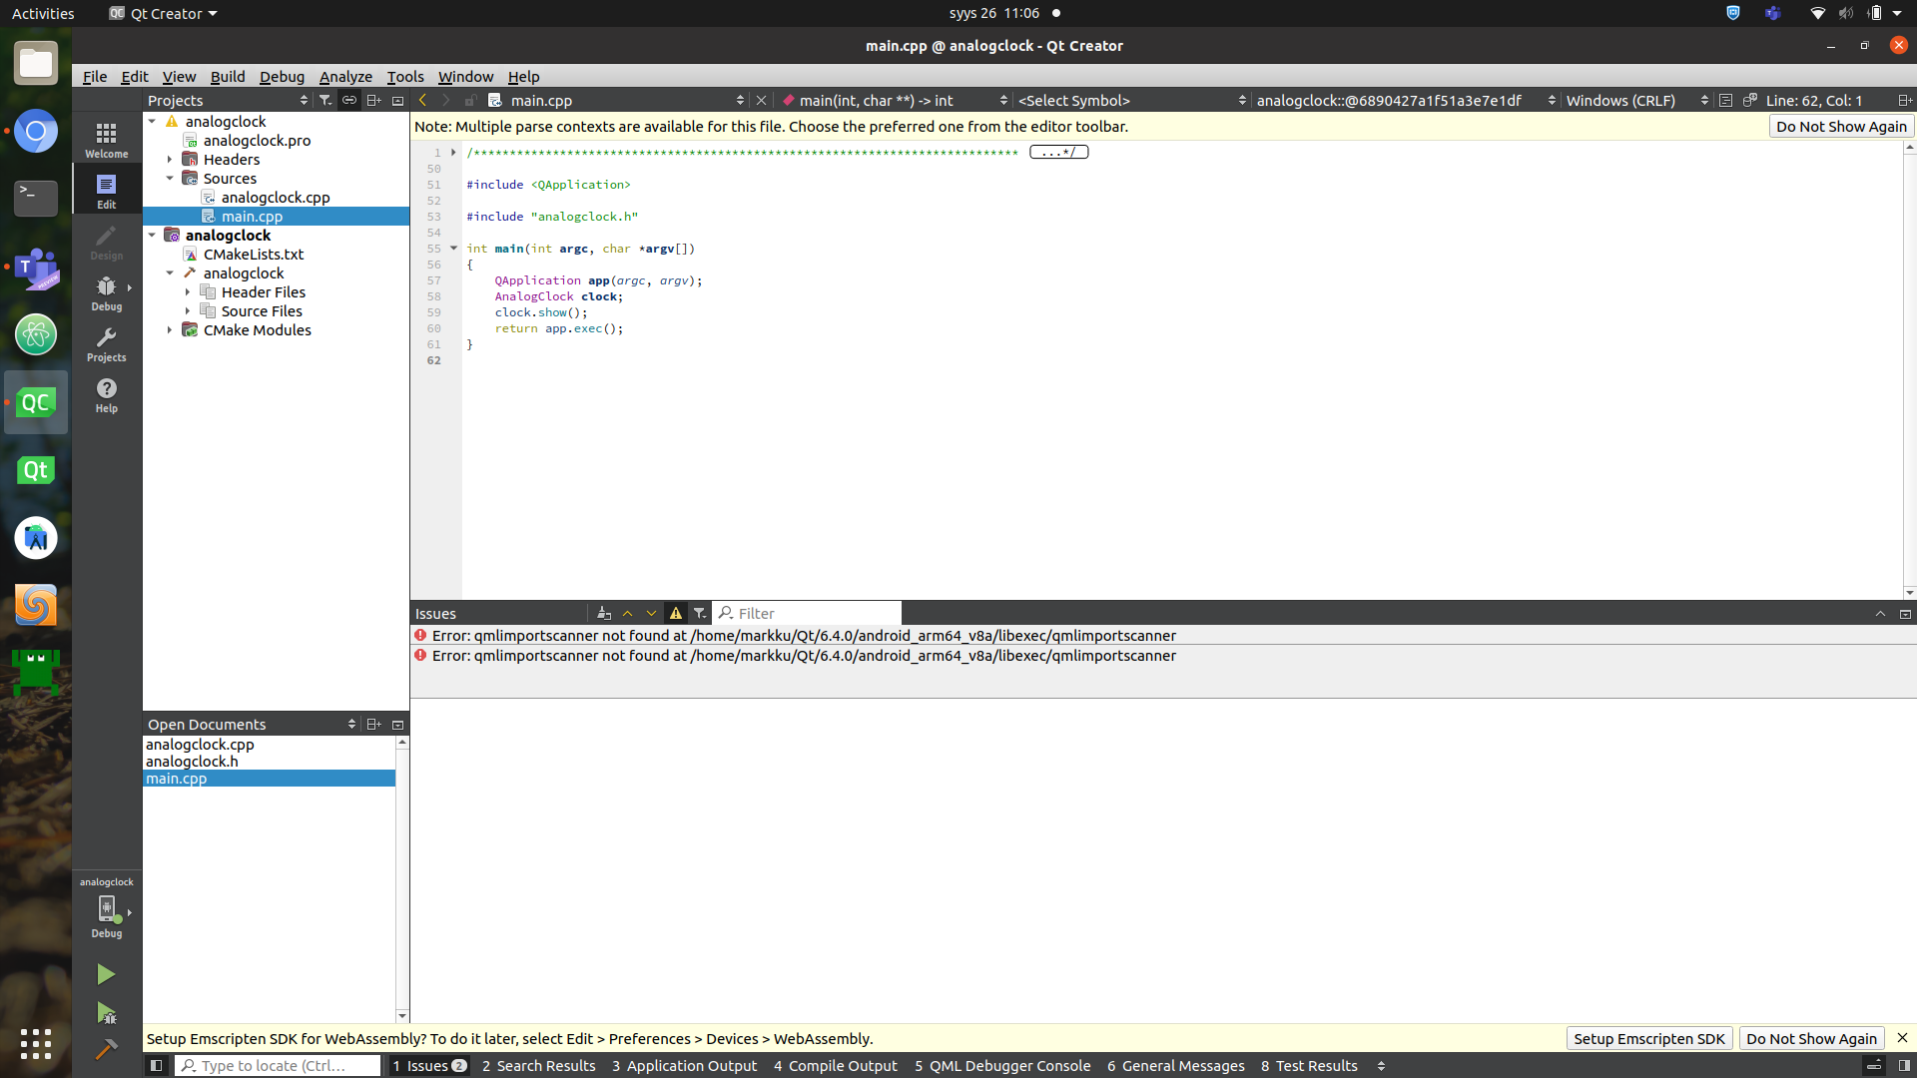Clear the Issues pane
This screenshot has width=1917, height=1078.
(604, 613)
